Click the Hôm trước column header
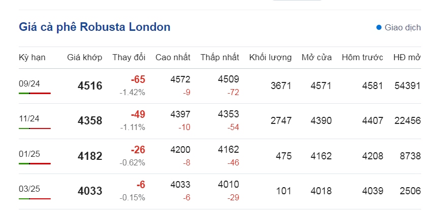 (x=362, y=57)
